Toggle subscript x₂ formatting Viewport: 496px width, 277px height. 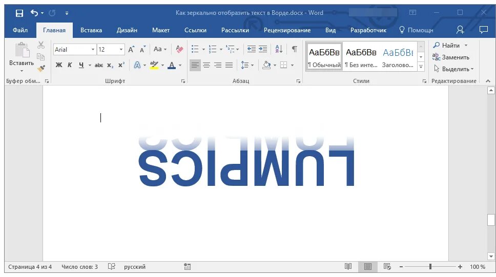(110, 65)
